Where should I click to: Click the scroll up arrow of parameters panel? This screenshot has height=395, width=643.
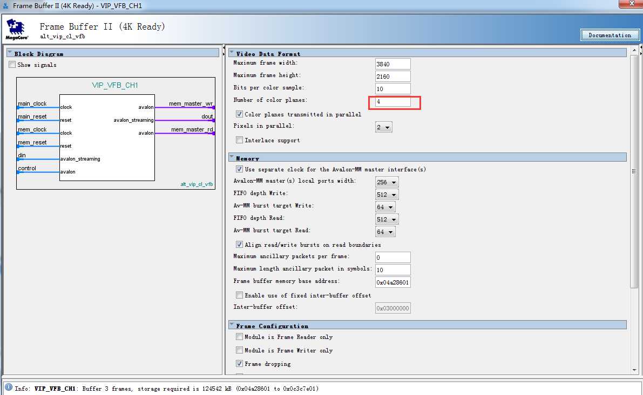pyautogui.click(x=634, y=50)
